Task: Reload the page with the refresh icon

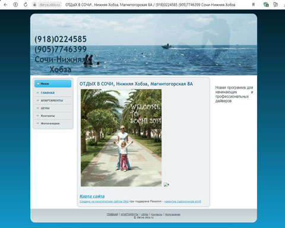Action: click(26, 5)
